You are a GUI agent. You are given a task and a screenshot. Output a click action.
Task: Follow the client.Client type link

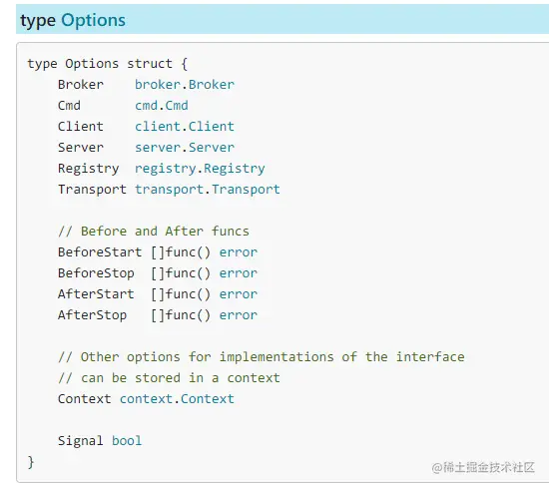(x=185, y=127)
